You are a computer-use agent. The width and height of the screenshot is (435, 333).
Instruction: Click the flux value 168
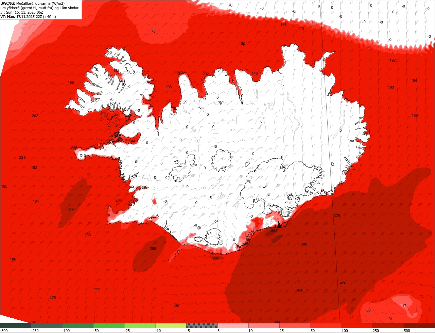point(283,25)
